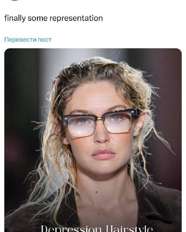Tap the word "пост" in translate link

point(45,40)
